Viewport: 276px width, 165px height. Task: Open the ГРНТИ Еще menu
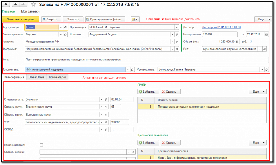[258, 92]
